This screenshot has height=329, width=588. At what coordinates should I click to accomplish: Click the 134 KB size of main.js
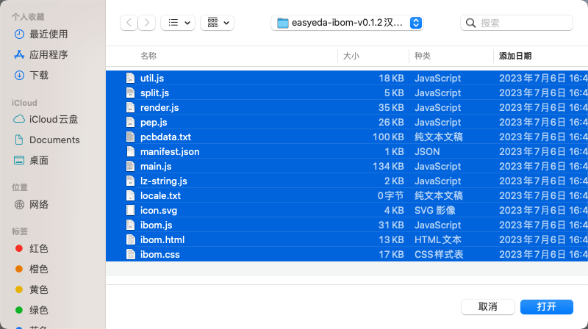click(388, 166)
